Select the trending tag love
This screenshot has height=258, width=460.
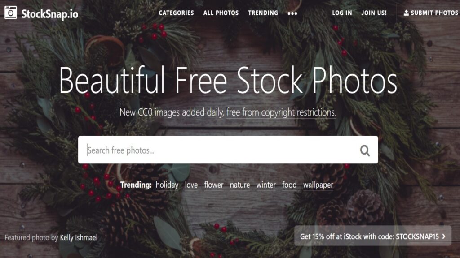[191, 185]
